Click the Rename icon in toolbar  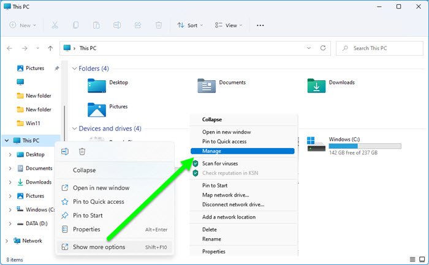click(117, 26)
